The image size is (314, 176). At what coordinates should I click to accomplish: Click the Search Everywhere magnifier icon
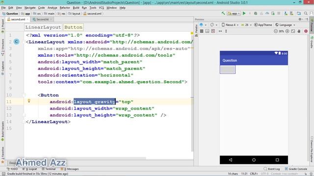[306, 13]
